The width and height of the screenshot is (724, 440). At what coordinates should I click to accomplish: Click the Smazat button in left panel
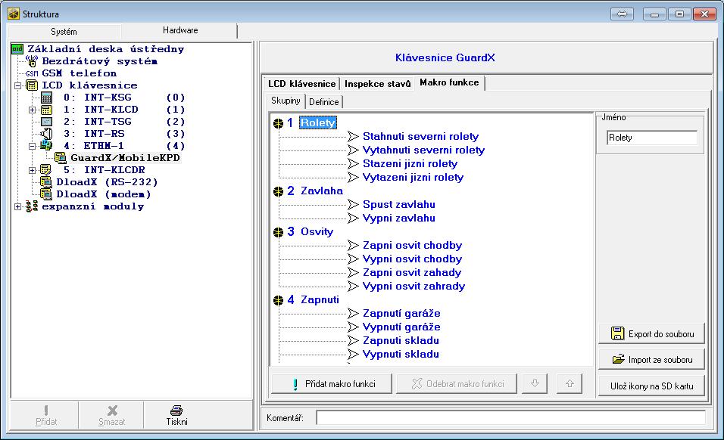[x=111, y=415]
